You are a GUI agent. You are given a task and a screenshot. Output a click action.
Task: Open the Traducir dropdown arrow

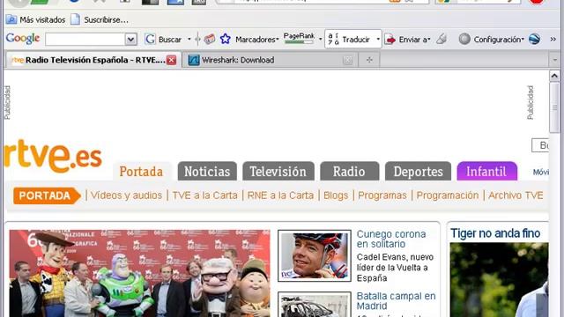378,39
